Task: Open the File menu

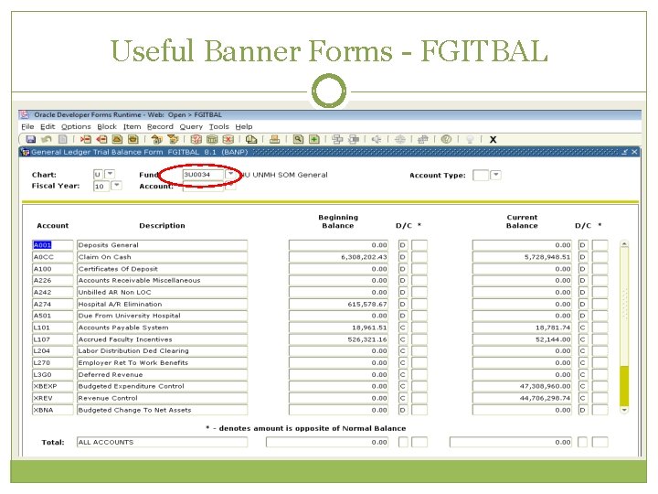Action: click(27, 126)
